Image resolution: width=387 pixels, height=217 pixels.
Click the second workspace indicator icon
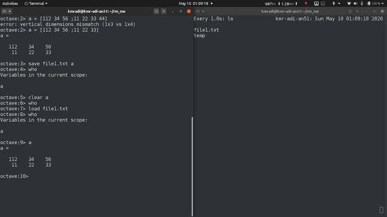coord(323,4)
